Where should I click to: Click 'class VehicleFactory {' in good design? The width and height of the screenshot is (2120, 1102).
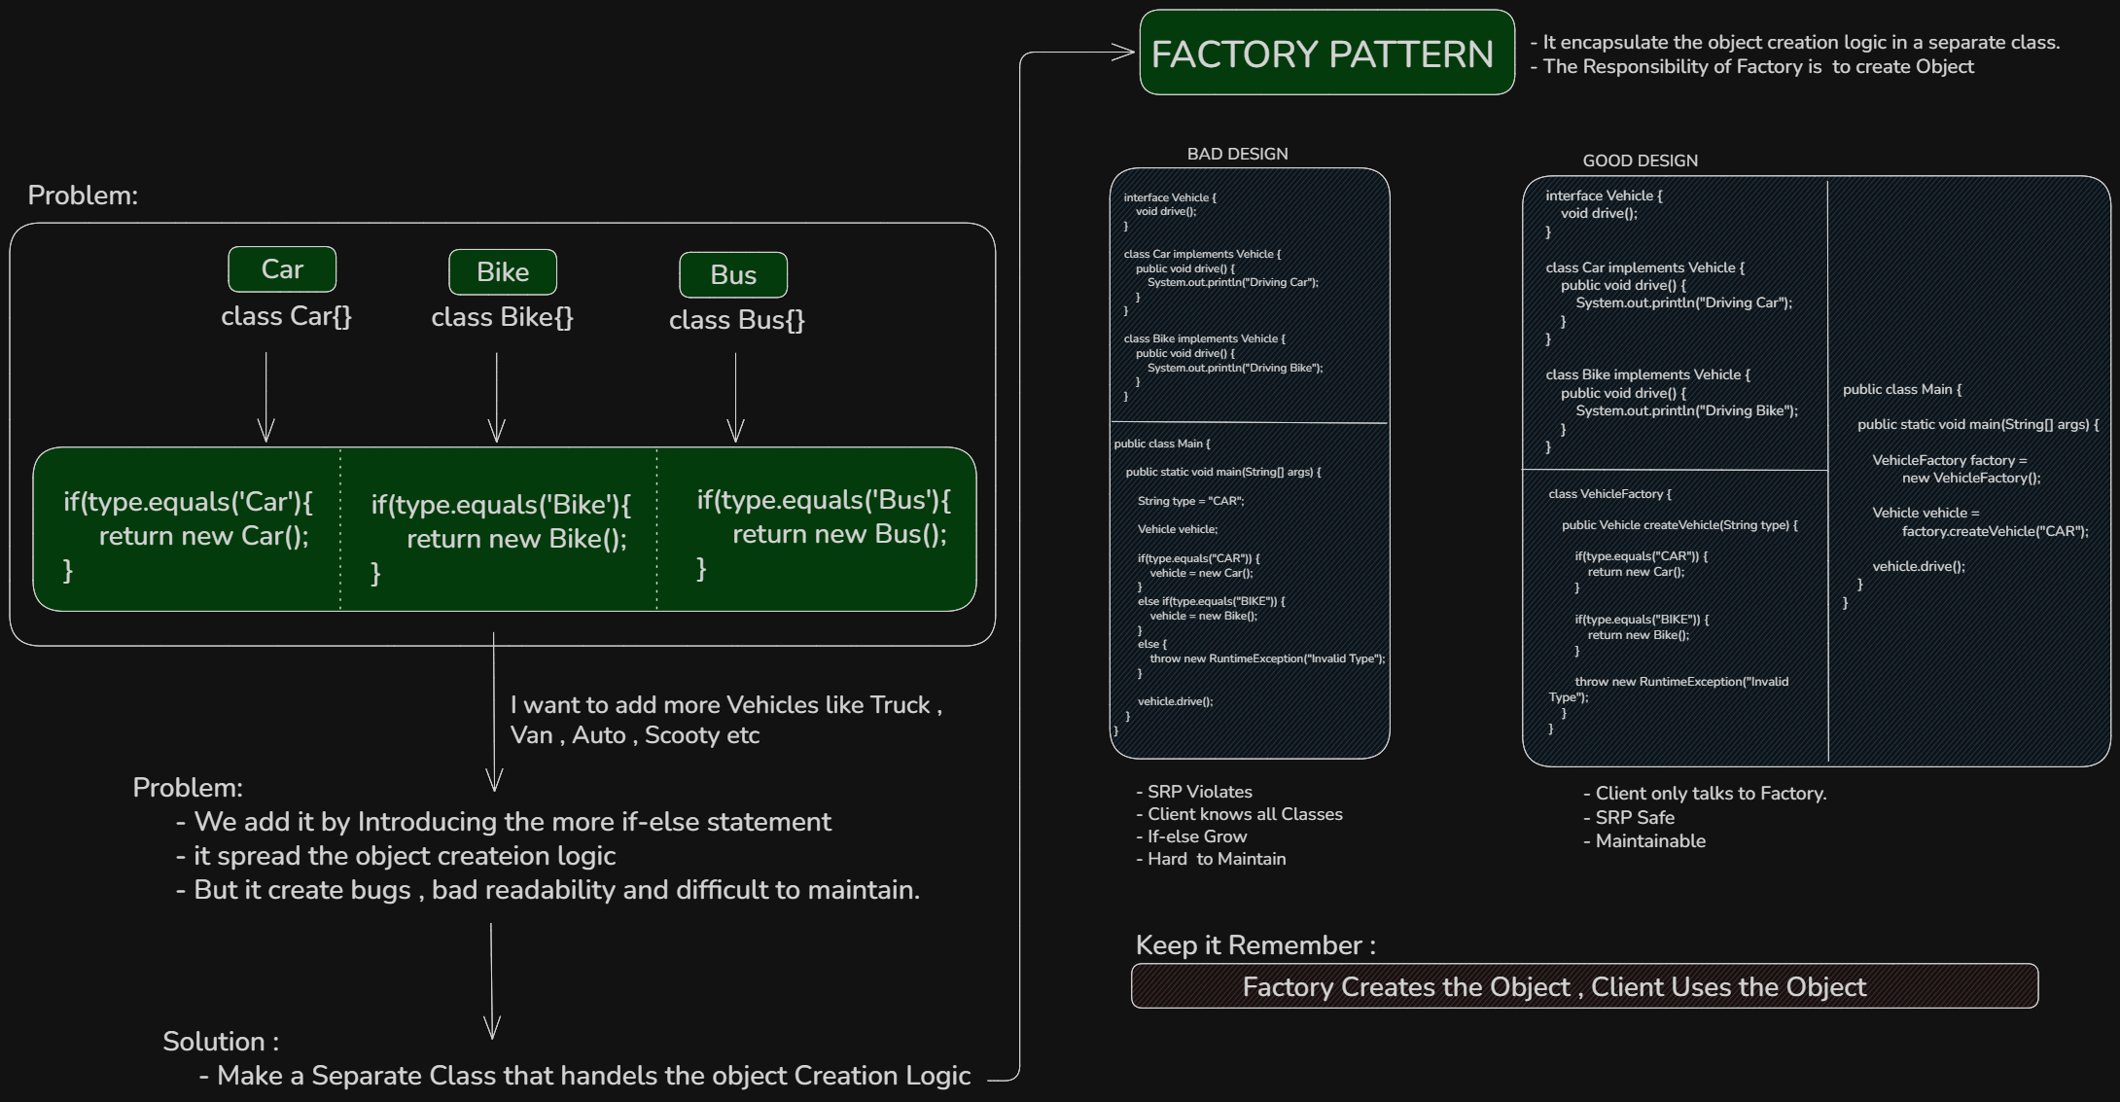coord(1609,494)
